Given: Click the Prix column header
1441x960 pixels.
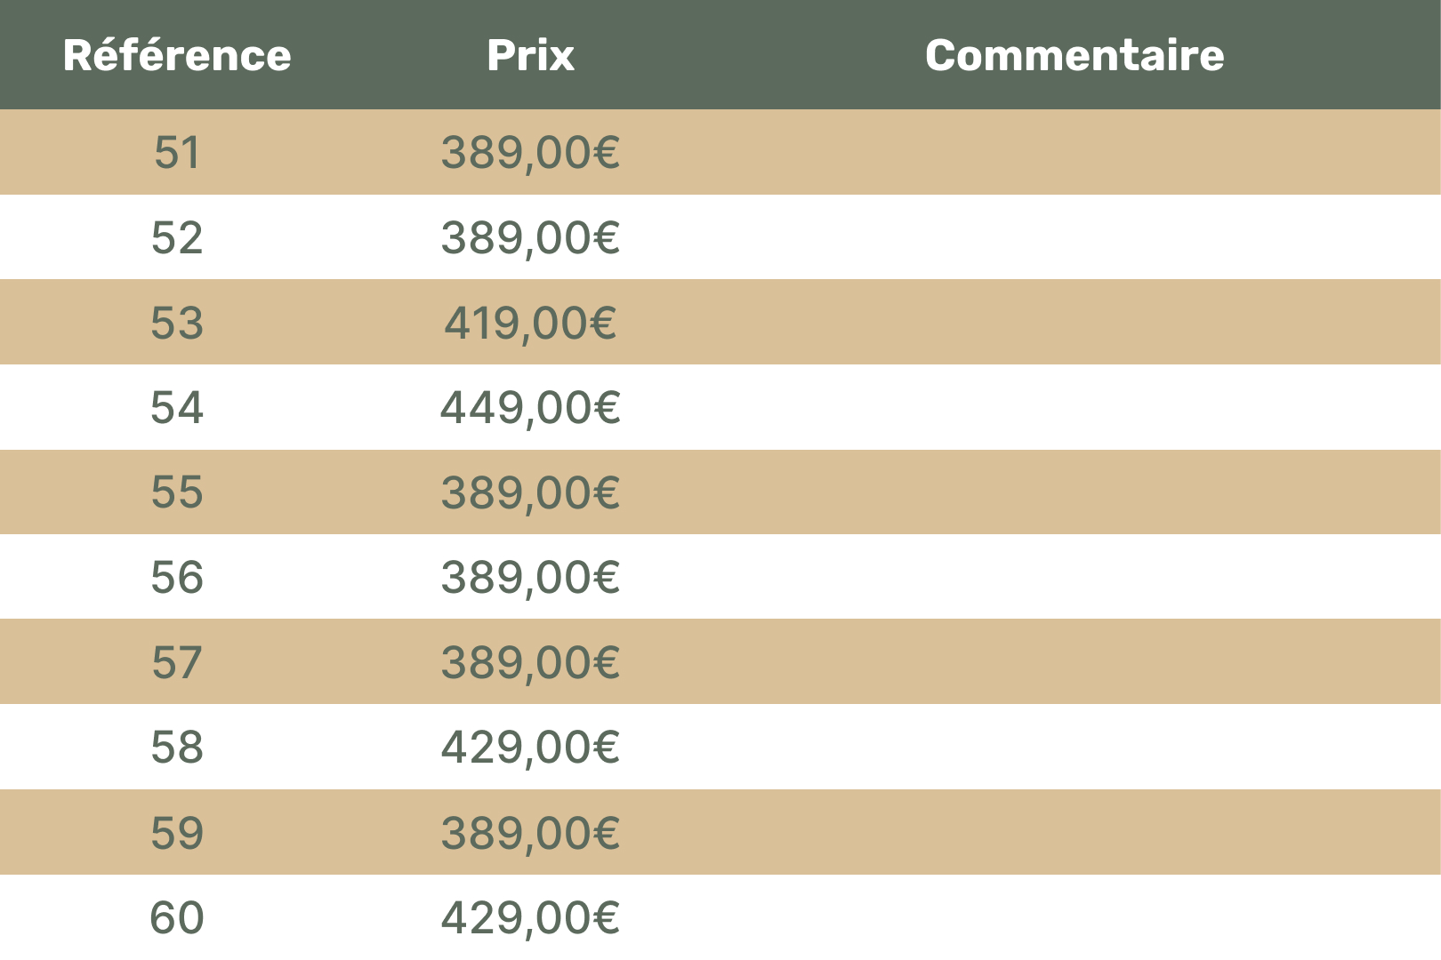Looking at the screenshot, I should (x=530, y=55).
